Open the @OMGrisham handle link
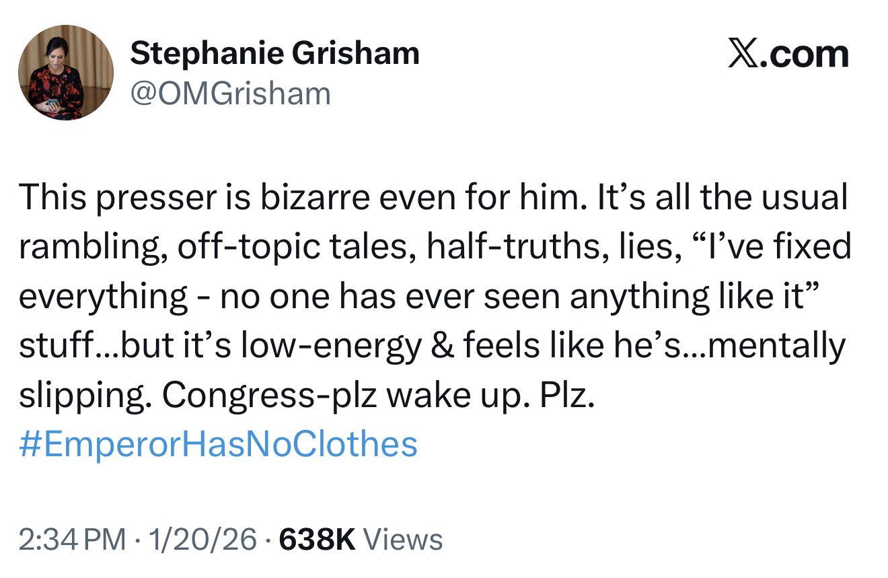Screen dimensions: 888x578 tap(230, 94)
